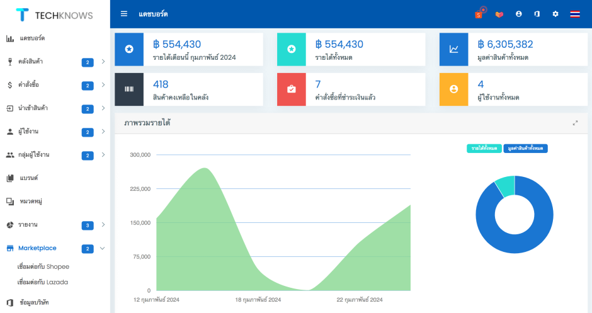The width and height of the screenshot is (592, 313).
Task: Click the person icon beside ผู้ใช้งาน
Action: coord(10,132)
